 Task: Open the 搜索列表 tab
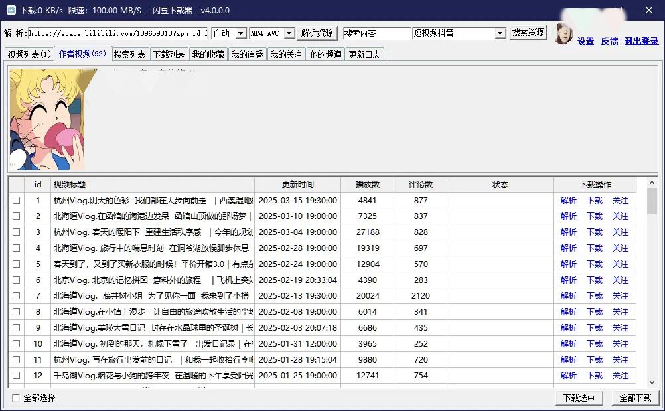click(130, 54)
